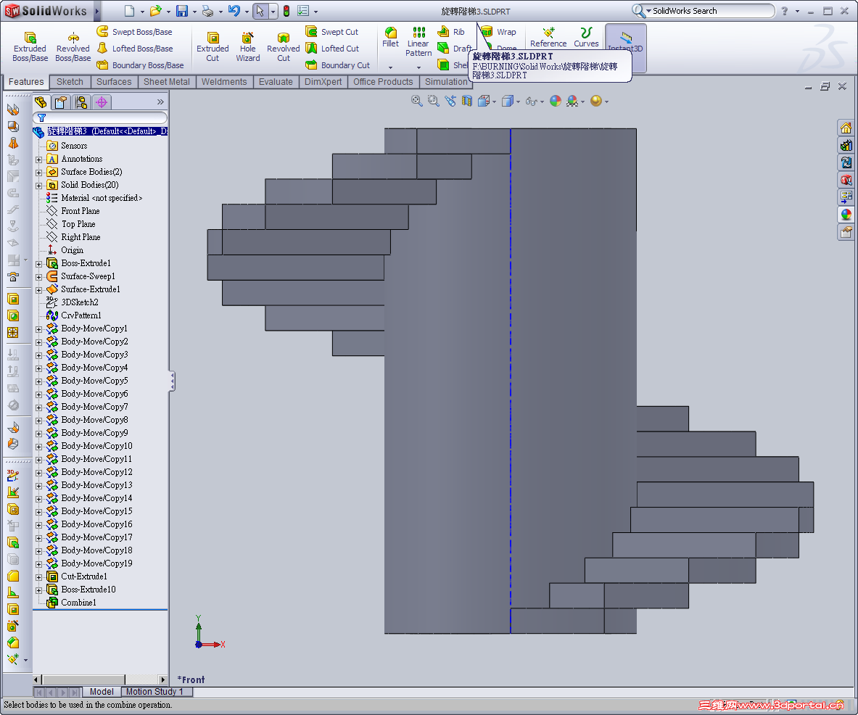Open PropertyManager tab icon

[61, 102]
